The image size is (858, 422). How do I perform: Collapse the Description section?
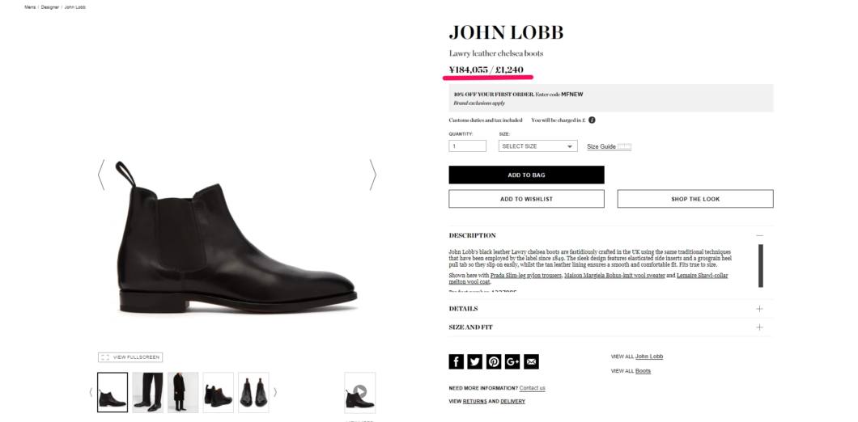point(759,235)
